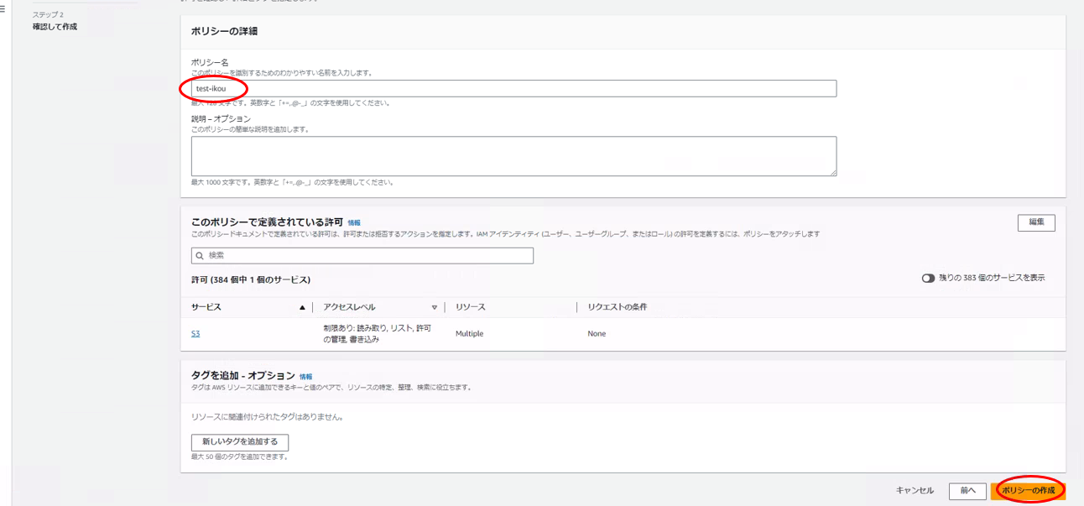The height and width of the screenshot is (506, 1084).
Task: Sort by サービス column ascending arrow
Action: [x=302, y=308]
